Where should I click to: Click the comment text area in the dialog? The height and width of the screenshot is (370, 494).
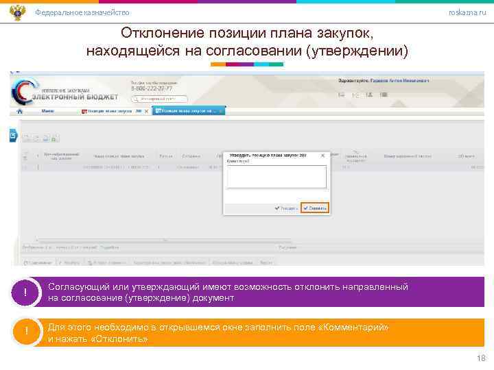point(277,177)
